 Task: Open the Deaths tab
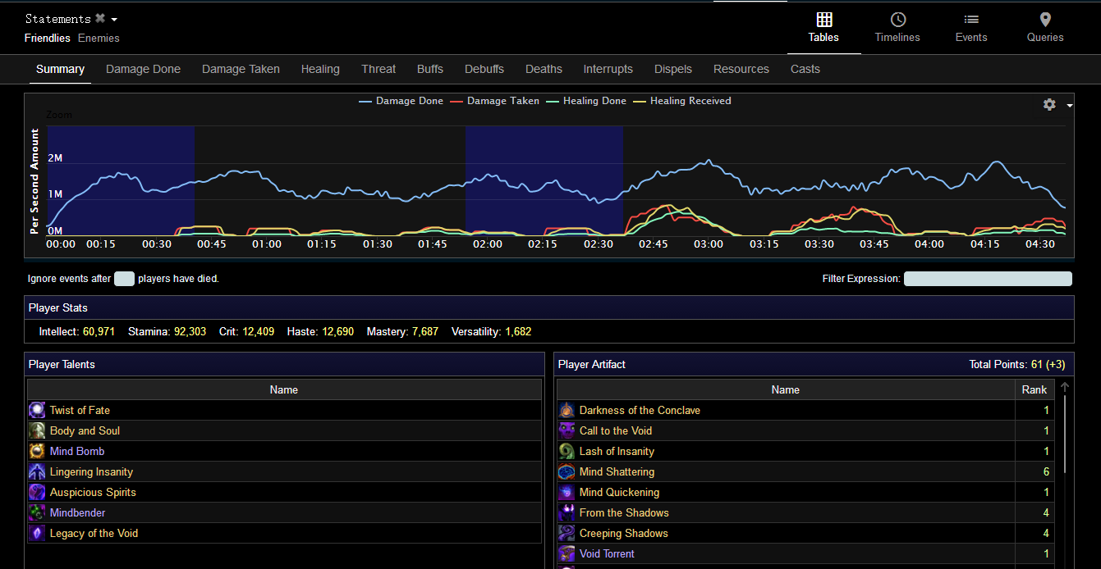pos(544,69)
